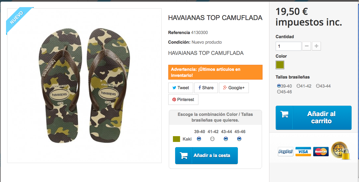Image resolution: width=359 pixels, height=182 pixels.
Task: Select size 41-42 under Tallas brasileñas
Action: pos(298,86)
